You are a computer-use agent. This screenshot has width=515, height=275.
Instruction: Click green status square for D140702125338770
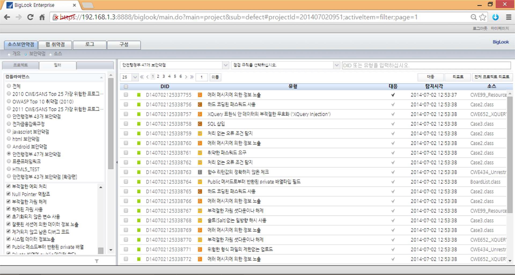139,240
